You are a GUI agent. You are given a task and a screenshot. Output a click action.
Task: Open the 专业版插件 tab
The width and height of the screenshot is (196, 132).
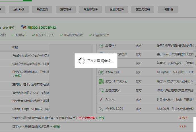pyautogui.click(x=90, y=9)
